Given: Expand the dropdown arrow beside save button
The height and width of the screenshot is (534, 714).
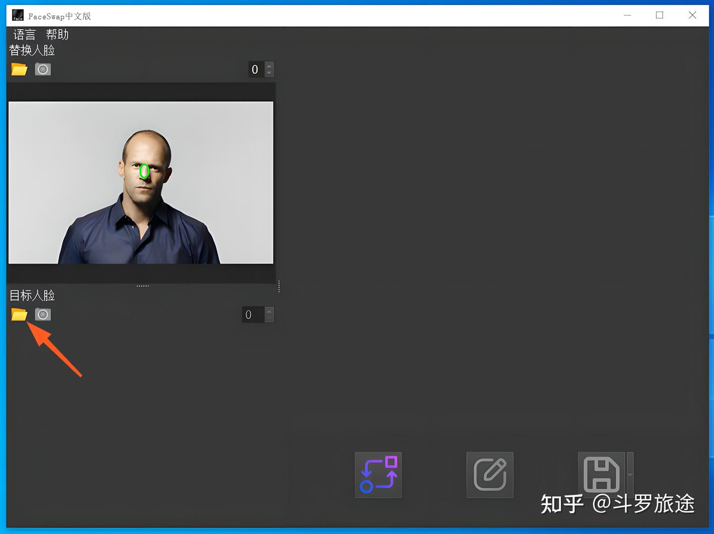Looking at the screenshot, I should pyautogui.click(x=630, y=475).
